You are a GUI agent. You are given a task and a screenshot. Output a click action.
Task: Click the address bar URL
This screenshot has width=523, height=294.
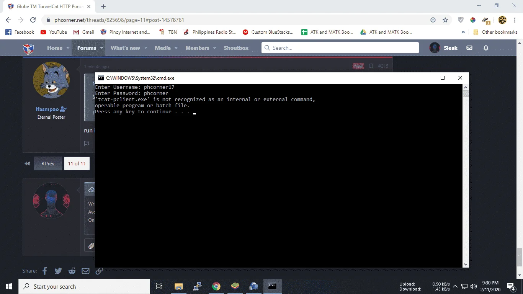(x=119, y=20)
